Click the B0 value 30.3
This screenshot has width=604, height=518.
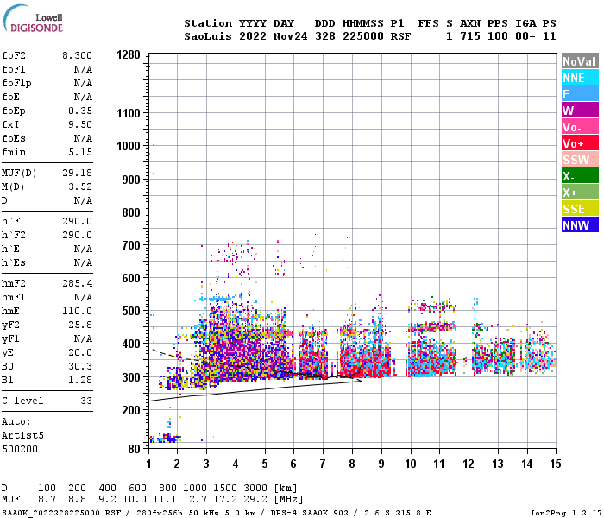click(80, 367)
